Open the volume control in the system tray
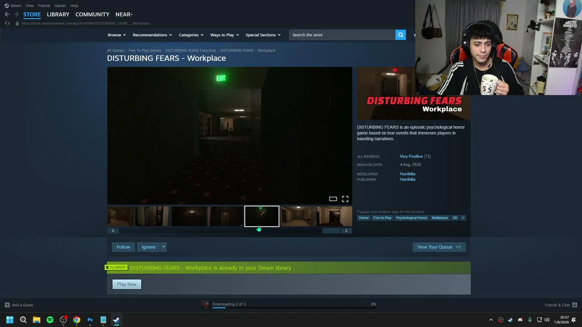The width and height of the screenshot is (582, 327). tap(547, 320)
